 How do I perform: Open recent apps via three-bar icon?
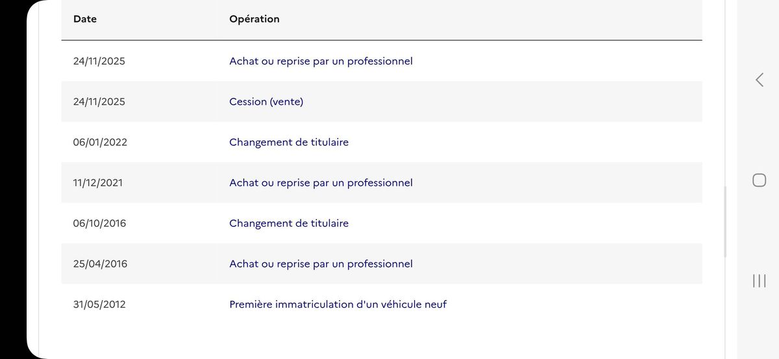point(759,281)
